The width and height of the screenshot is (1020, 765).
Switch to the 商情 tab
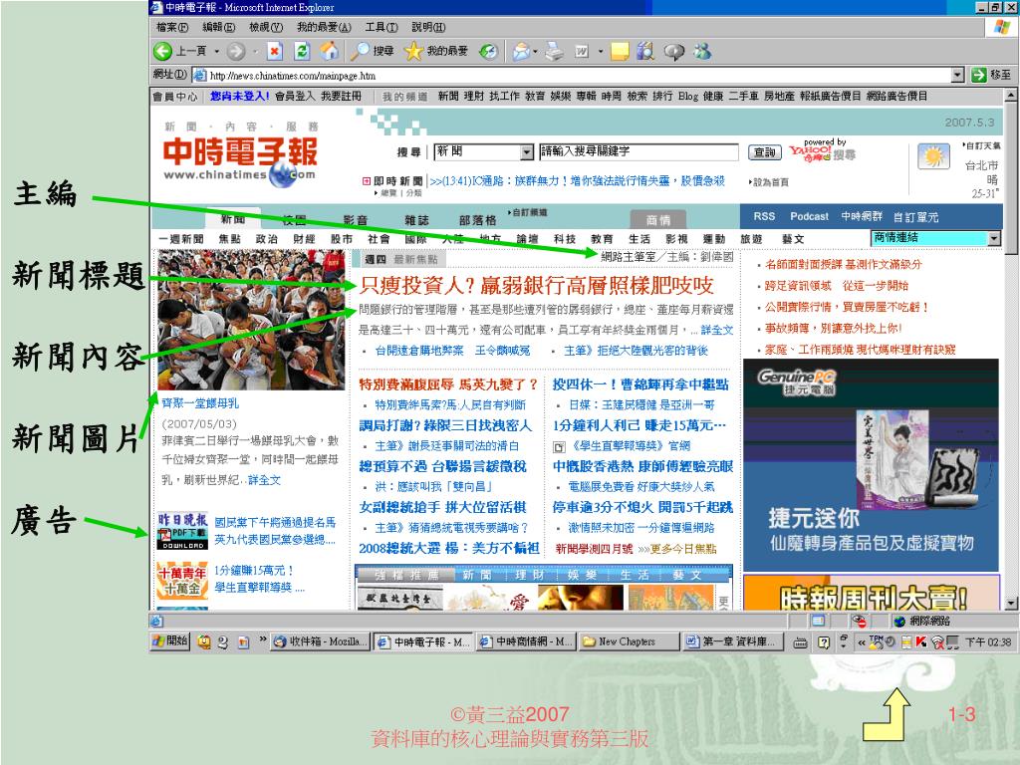658,219
